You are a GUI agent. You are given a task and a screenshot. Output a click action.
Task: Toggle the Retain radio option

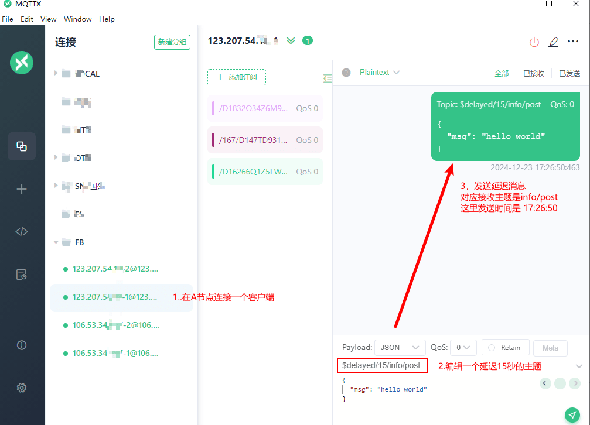(x=506, y=348)
